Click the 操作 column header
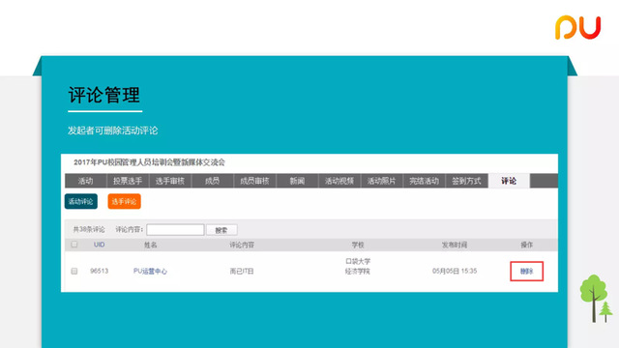Image resolution: width=619 pixels, height=348 pixels. coord(526,245)
